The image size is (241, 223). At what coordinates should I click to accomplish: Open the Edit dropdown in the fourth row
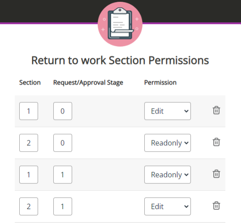pos(168,206)
